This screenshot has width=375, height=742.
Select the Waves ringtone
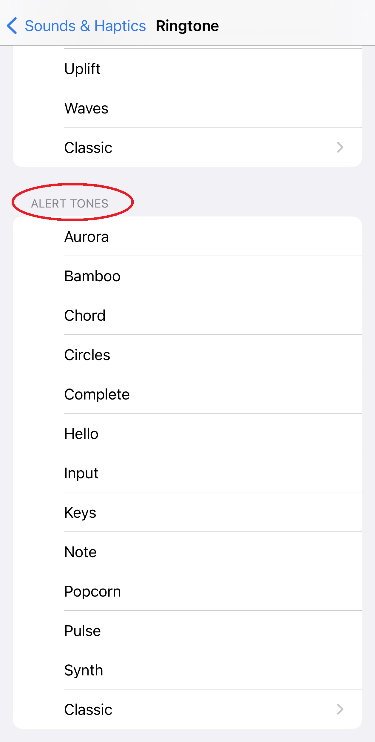(x=187, y=108)
